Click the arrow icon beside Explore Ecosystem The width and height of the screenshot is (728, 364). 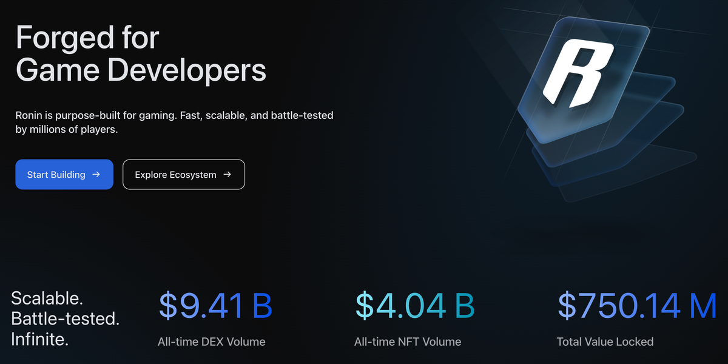(x=227, y=175)
